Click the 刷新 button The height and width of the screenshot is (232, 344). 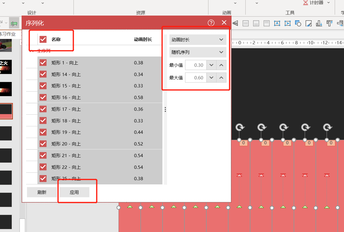click(x=41, y=192)
